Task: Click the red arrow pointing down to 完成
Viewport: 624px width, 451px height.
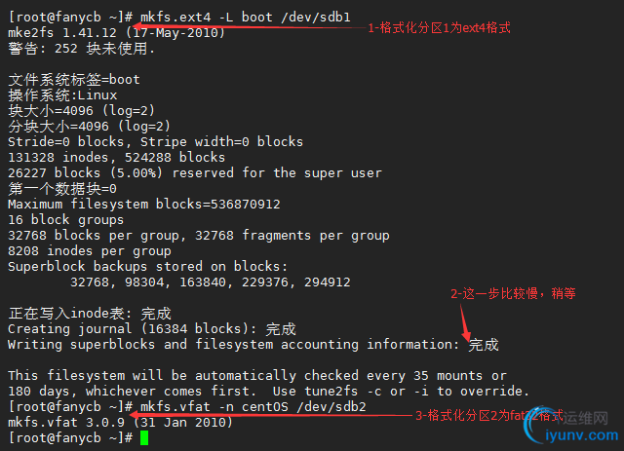Action: 466,322
